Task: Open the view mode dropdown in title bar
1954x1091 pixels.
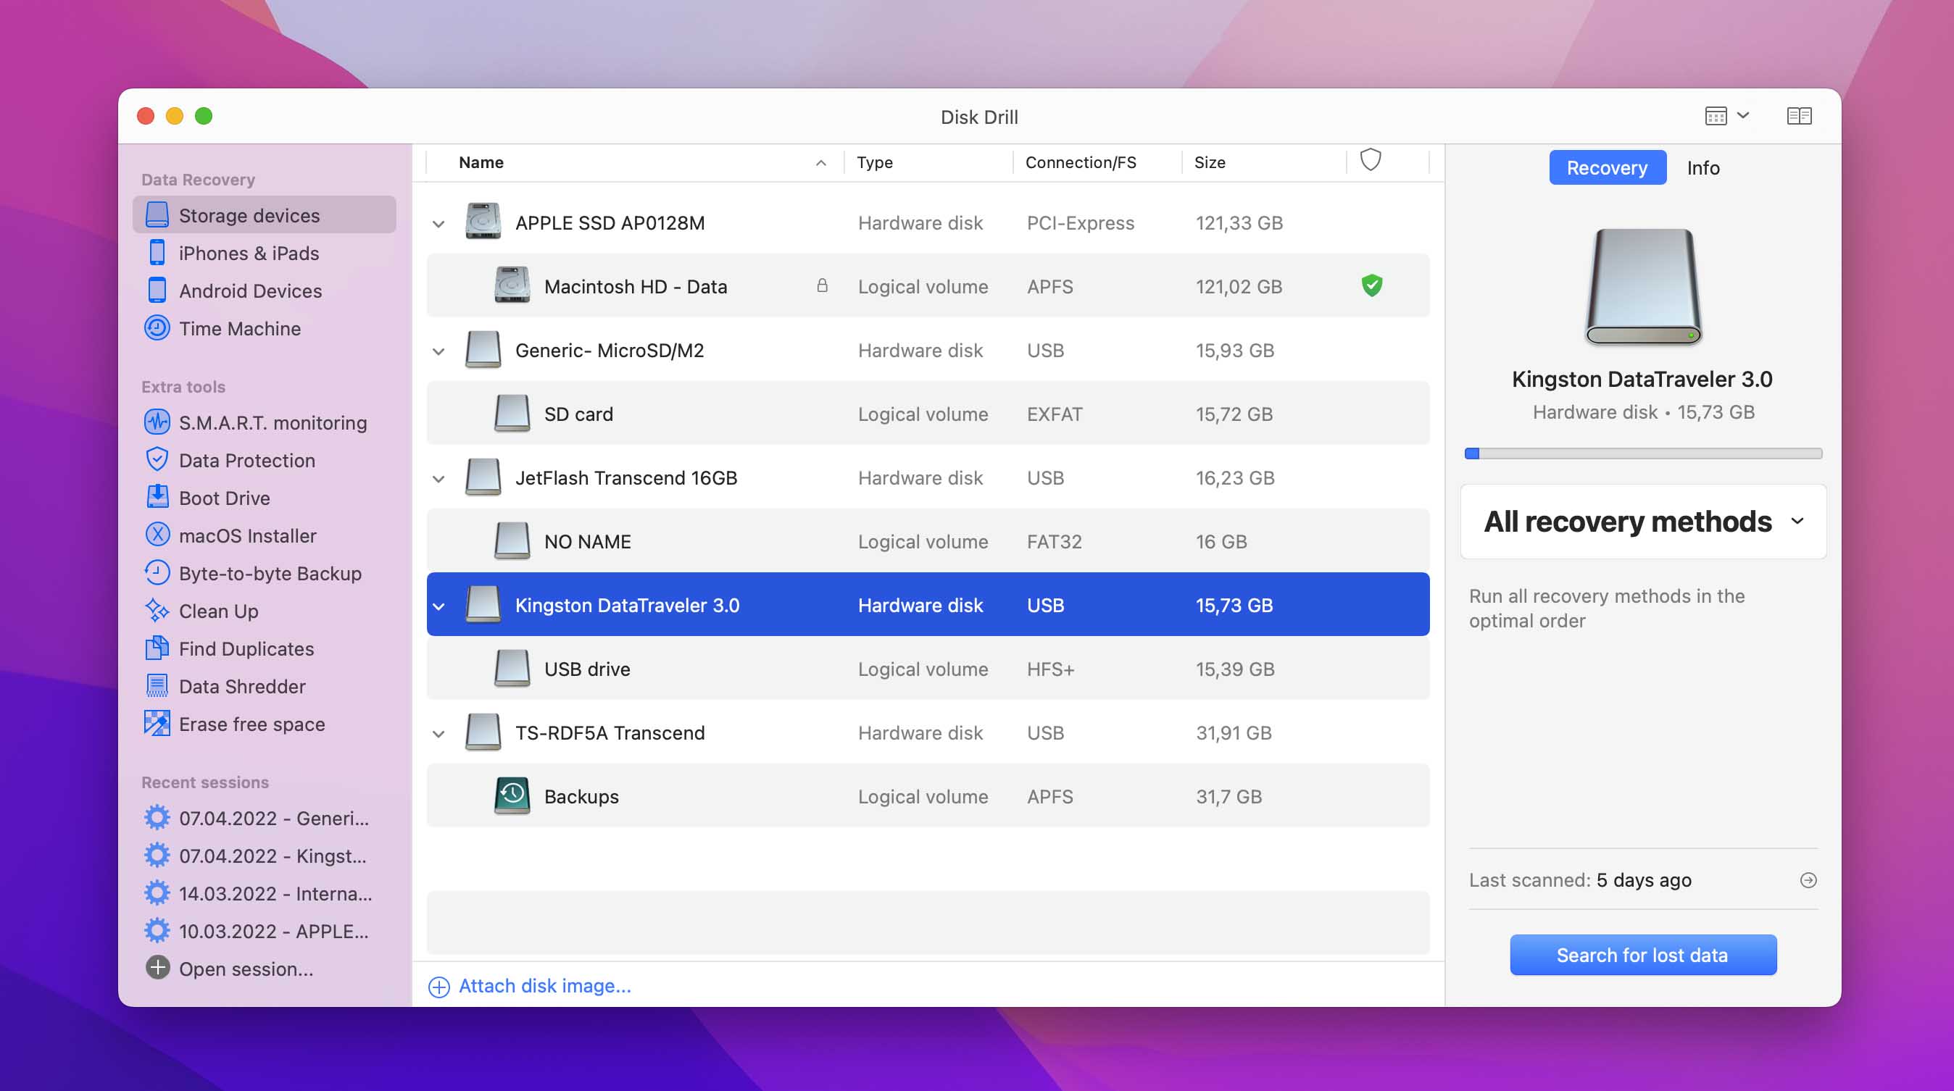Action: point(1726,116)
